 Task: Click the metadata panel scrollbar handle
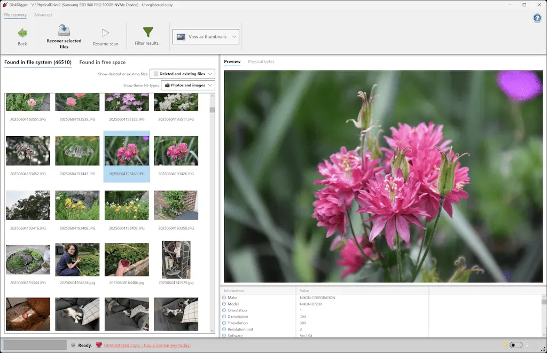(543, 302)
